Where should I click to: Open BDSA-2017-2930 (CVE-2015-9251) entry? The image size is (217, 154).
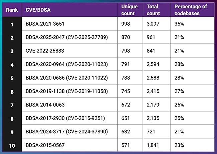pyautogui.click(x=65, y=118)
